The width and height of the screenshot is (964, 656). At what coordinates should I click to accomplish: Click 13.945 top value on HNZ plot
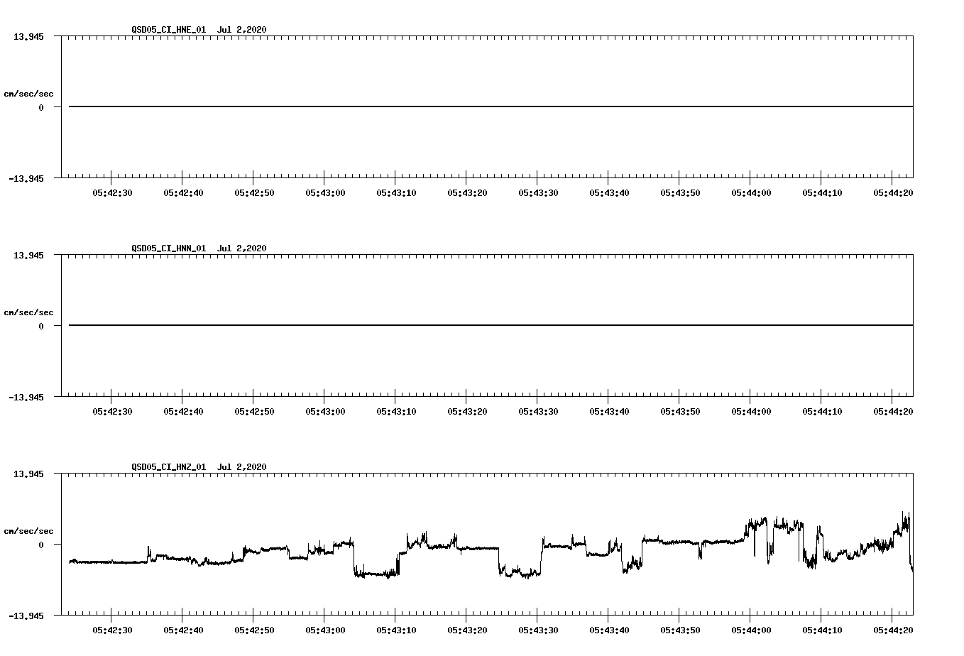pos(28,474)
